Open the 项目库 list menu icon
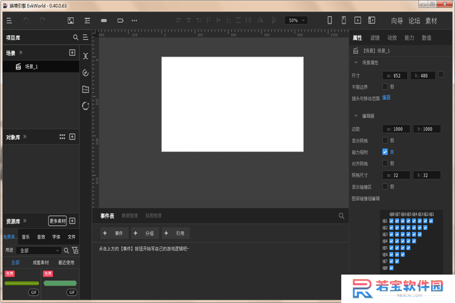This screenshot has height=303, width=455. click(85, 38)
